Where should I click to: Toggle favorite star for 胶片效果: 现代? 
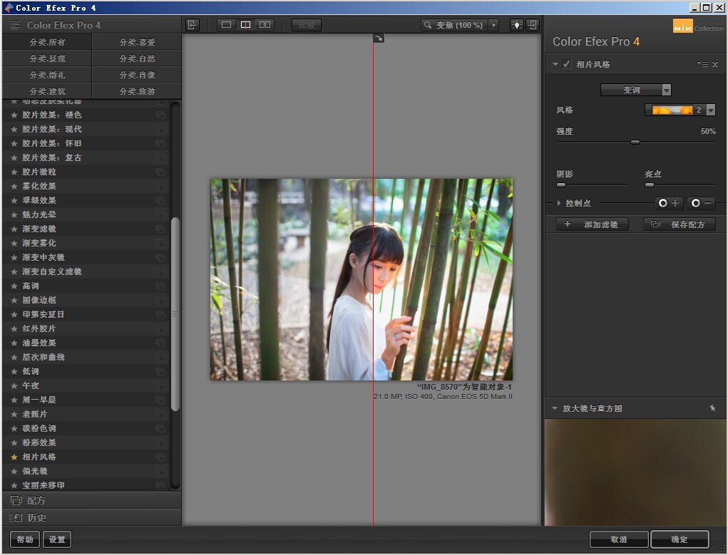[x=14, y=129]
